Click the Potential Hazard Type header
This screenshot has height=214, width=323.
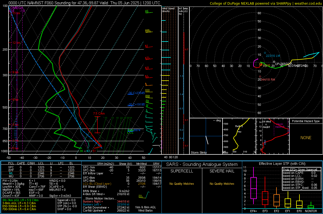306,121
